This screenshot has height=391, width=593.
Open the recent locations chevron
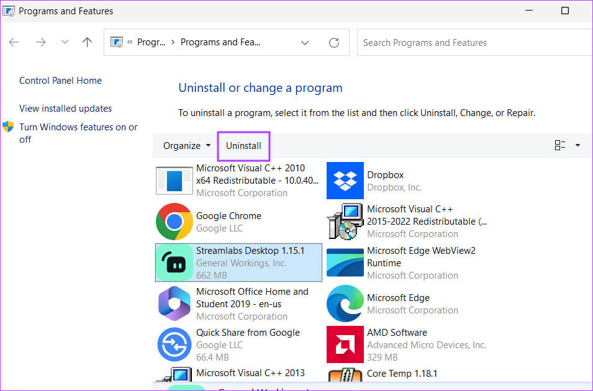65,42
